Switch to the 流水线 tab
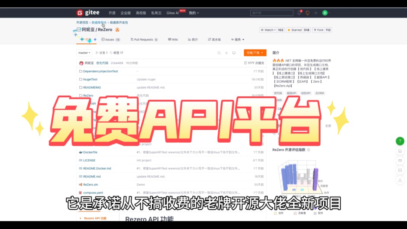This screenshot has width=407, height=229. pos(214,40)
